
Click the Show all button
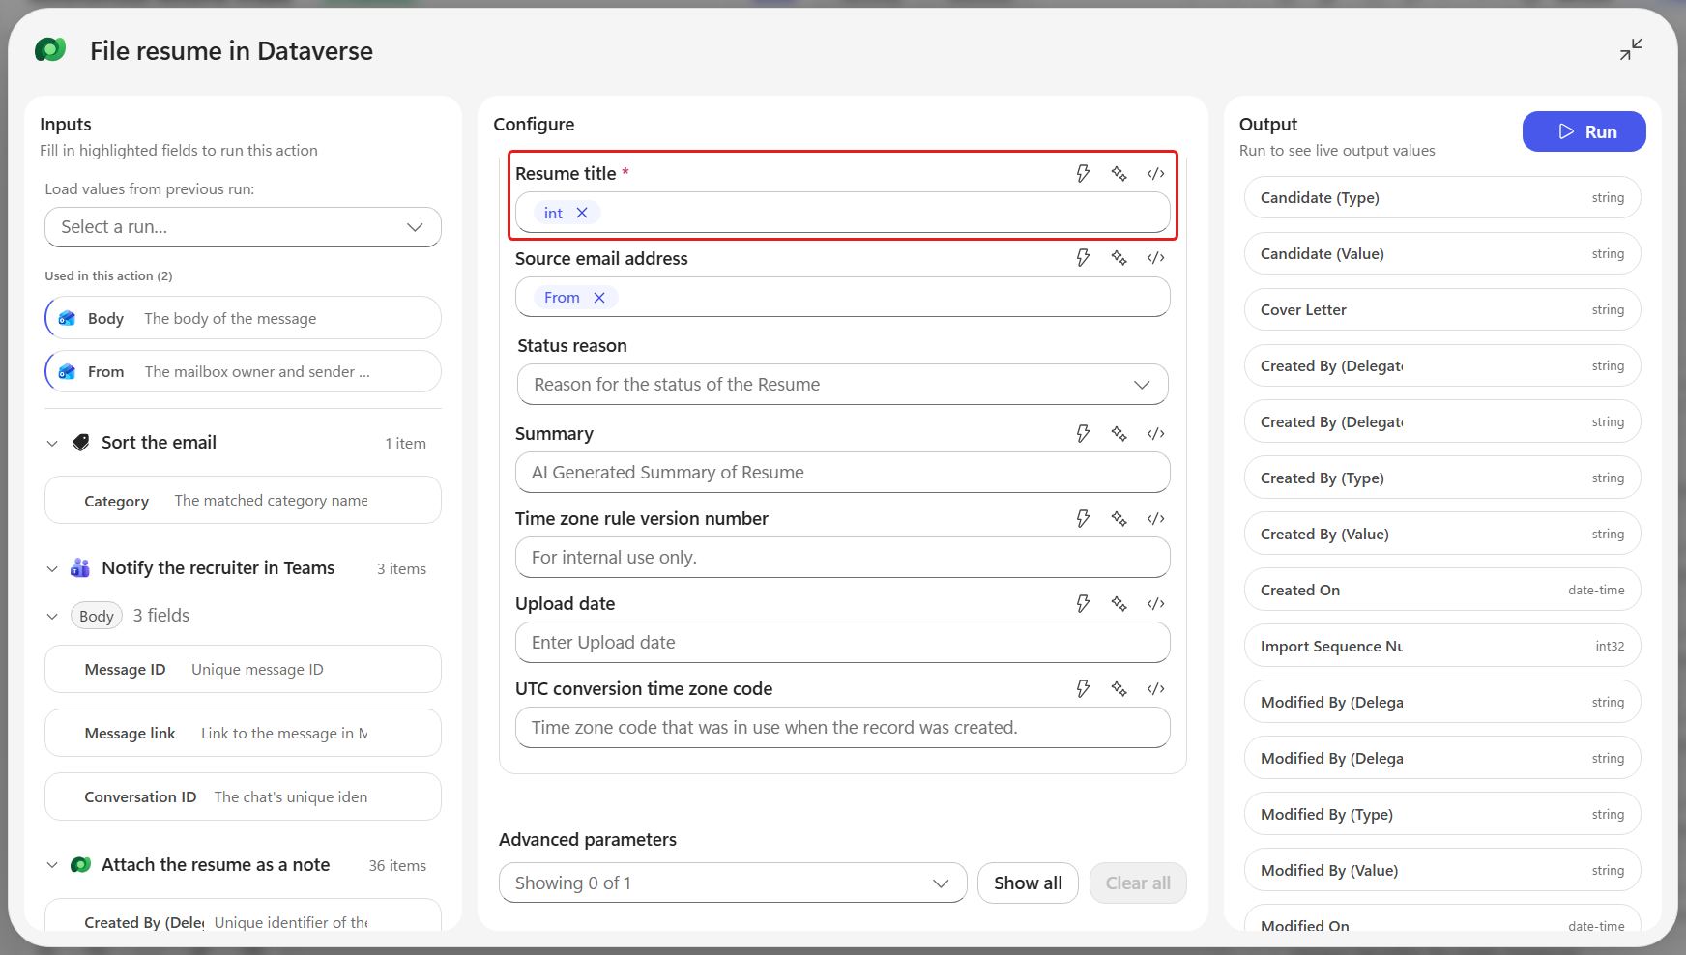(x=1028, y=883)
